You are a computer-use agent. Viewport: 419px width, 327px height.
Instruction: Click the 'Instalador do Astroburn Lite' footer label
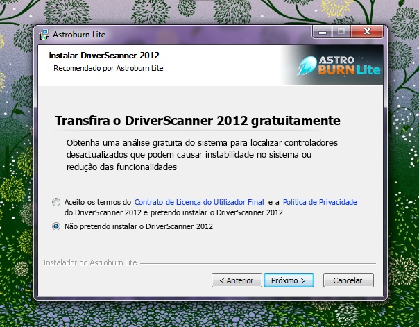click(90, 262)
